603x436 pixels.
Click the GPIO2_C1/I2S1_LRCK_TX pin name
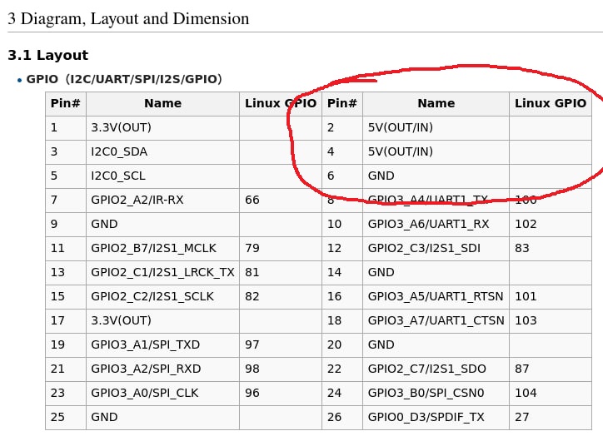[162, 272]
